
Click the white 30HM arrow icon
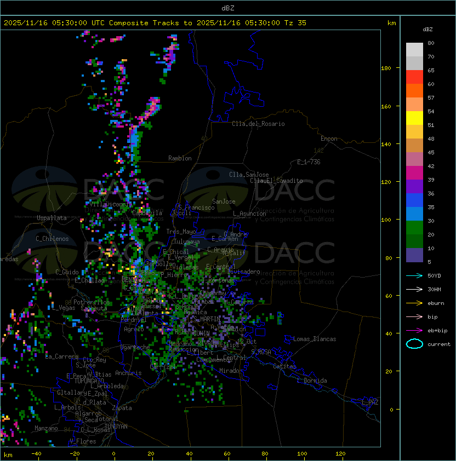click(x=414, y=290)
